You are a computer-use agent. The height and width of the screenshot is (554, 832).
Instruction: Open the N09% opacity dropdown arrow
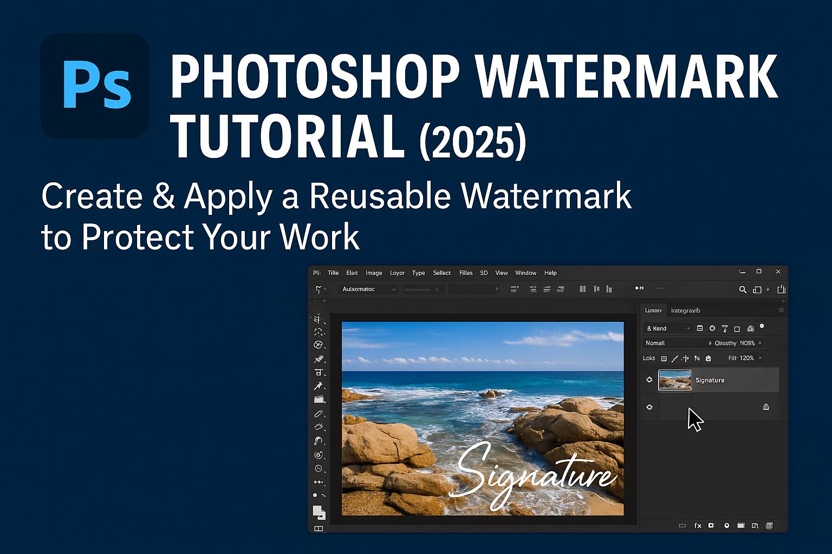pos(760,343)
